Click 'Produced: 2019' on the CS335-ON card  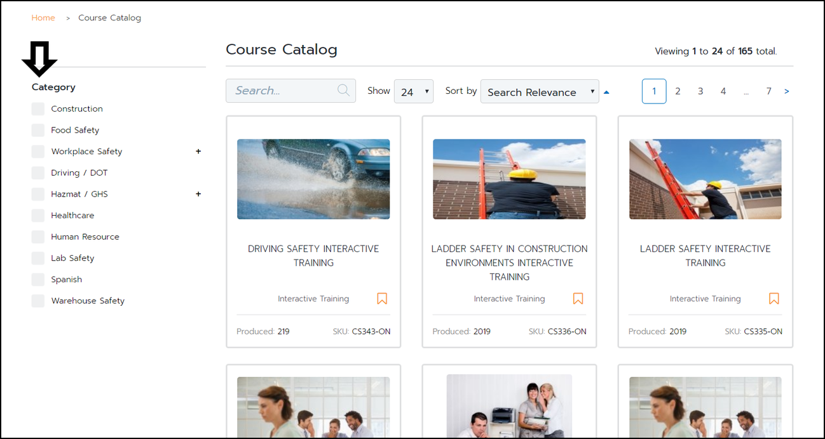[657, 331]
